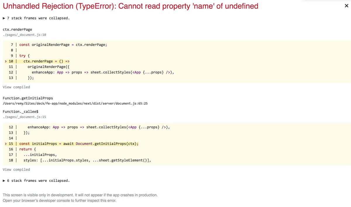Select the ctx.renderPage stack frame name
This screenshot has width=351, height=207.
click(x=17, y=29)
